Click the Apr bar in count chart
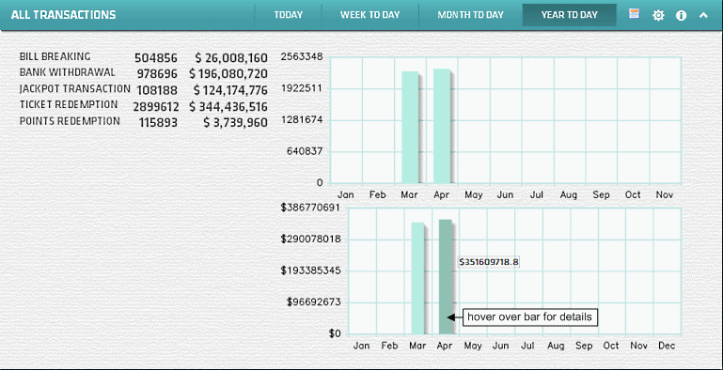The height and width of the screenshot is (370, 723). 442,126
